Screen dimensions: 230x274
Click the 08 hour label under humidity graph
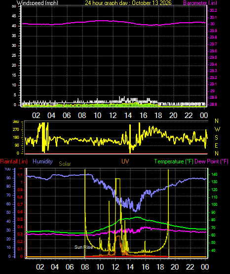pos(85,267)
